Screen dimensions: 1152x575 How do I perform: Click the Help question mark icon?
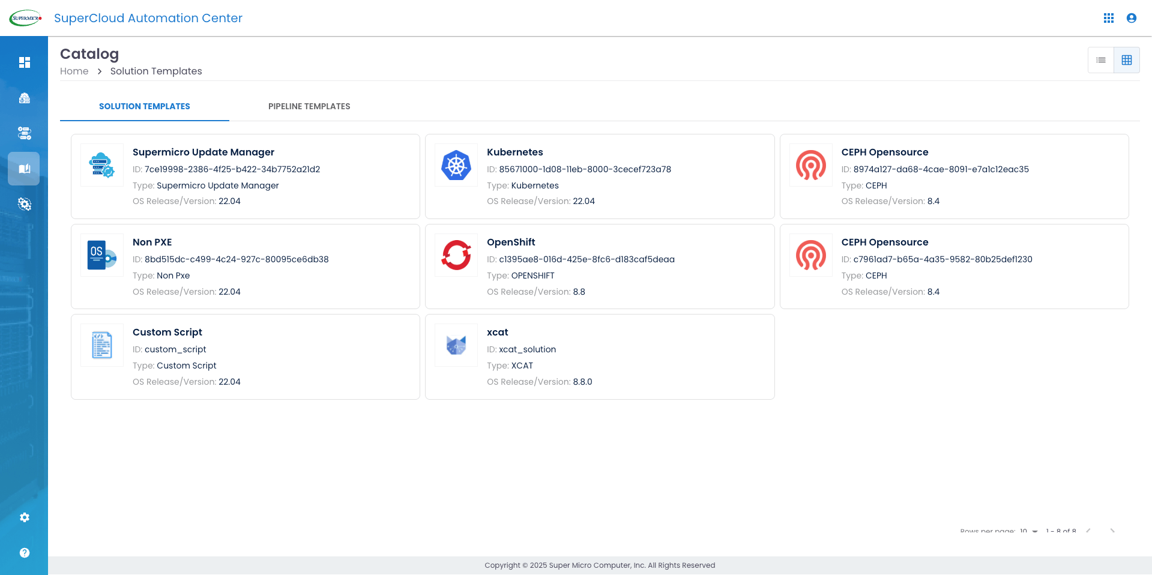tap(24, 552)
